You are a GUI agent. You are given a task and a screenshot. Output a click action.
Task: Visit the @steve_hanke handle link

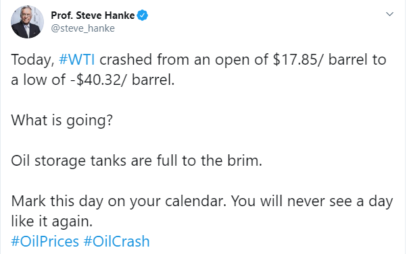[82, 28]
